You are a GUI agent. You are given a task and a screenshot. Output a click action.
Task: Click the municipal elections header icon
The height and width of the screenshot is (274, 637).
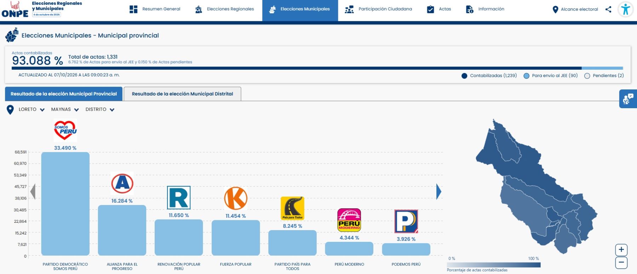12,35
